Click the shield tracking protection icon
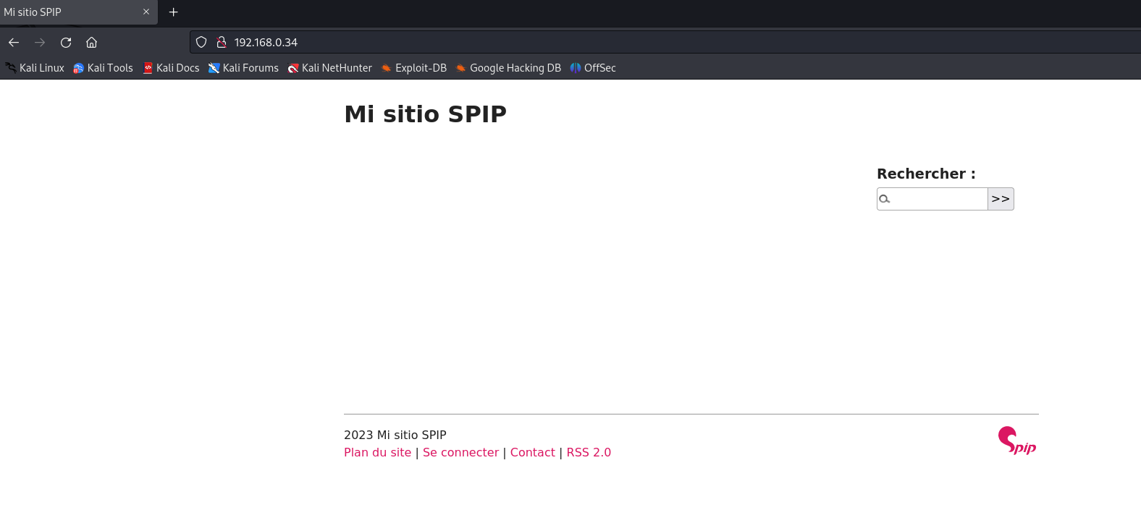 coord(201,42)
